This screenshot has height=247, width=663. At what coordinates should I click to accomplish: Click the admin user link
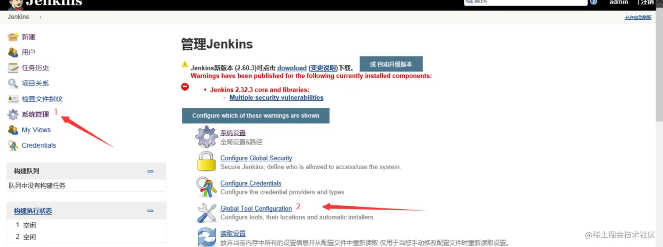(x=619, y=2)
